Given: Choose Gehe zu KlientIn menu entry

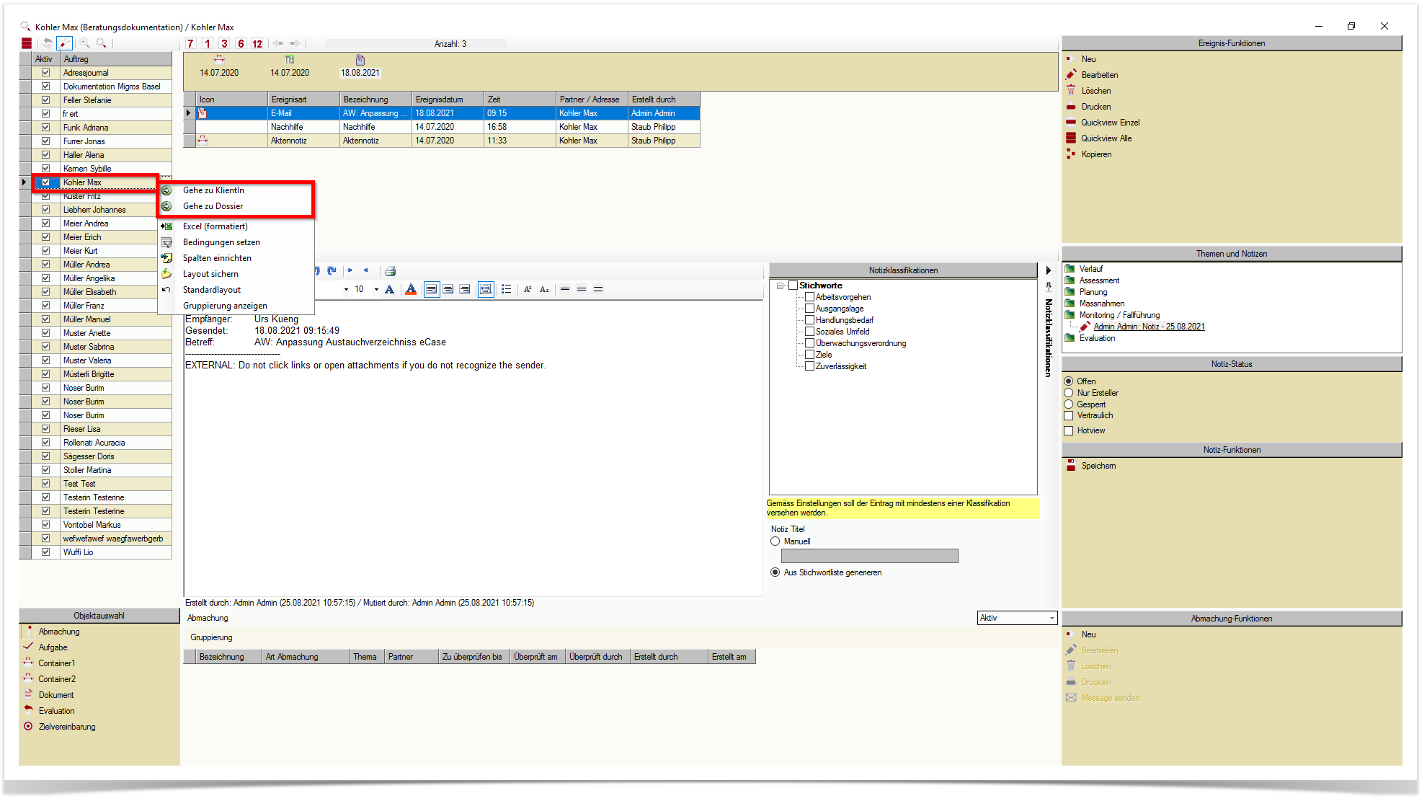Looking at the screenshot, I should tap(213, 190).
